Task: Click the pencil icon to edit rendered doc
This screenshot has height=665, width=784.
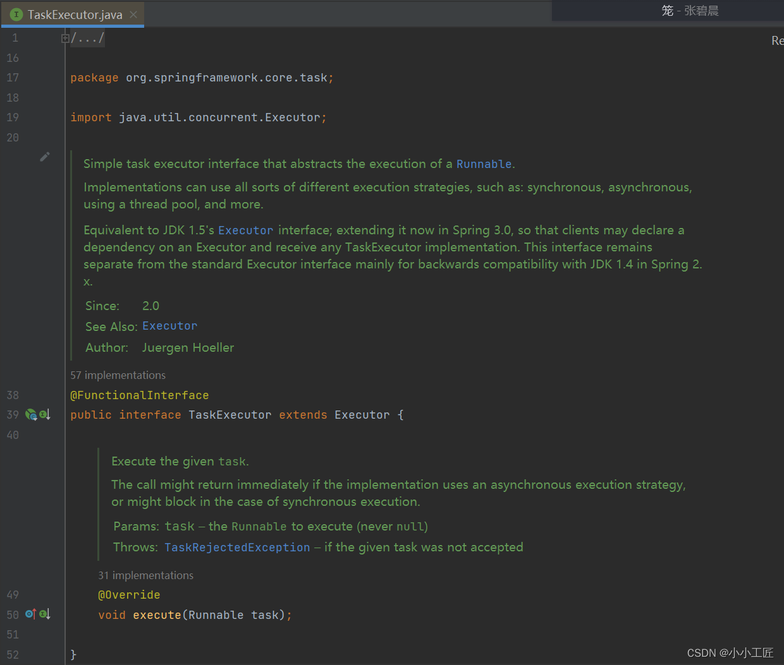Action: coord(44,157)
